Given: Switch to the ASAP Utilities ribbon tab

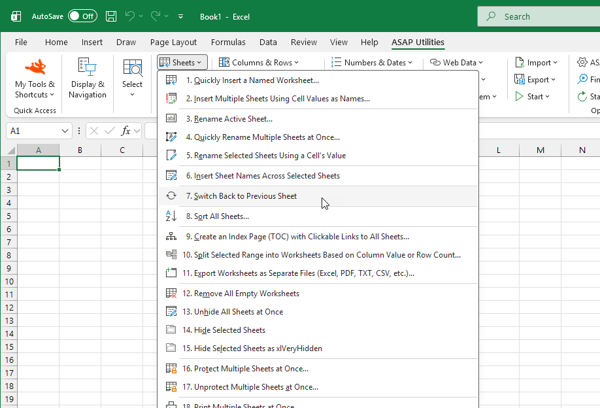Looking at the screenshot, I should pyautogui.click(x=418, y=42).
